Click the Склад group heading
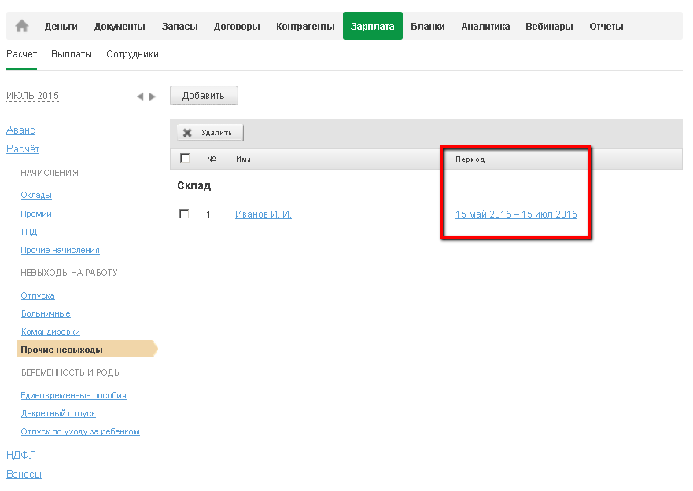 point(194,186)
